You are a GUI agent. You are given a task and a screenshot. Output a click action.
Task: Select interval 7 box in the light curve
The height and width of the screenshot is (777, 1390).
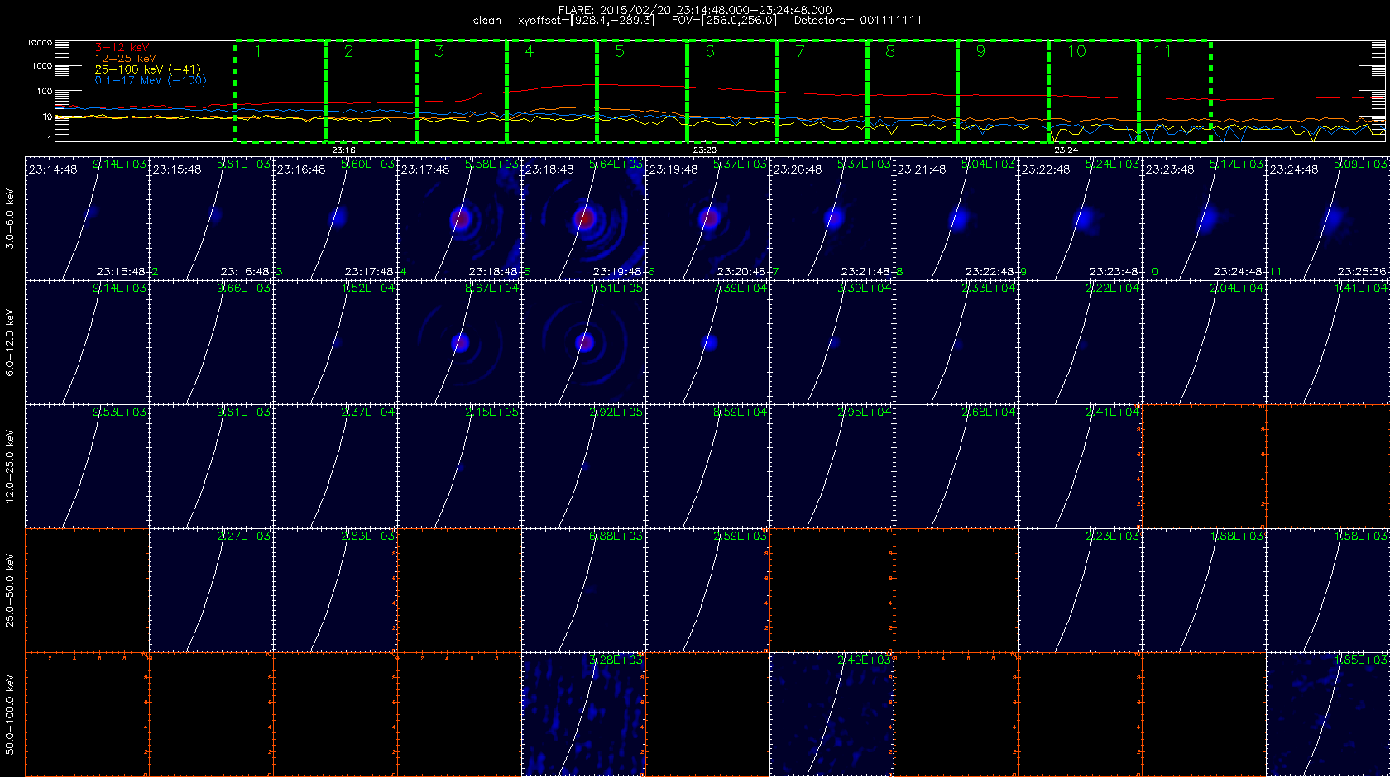tap(822, 91)
